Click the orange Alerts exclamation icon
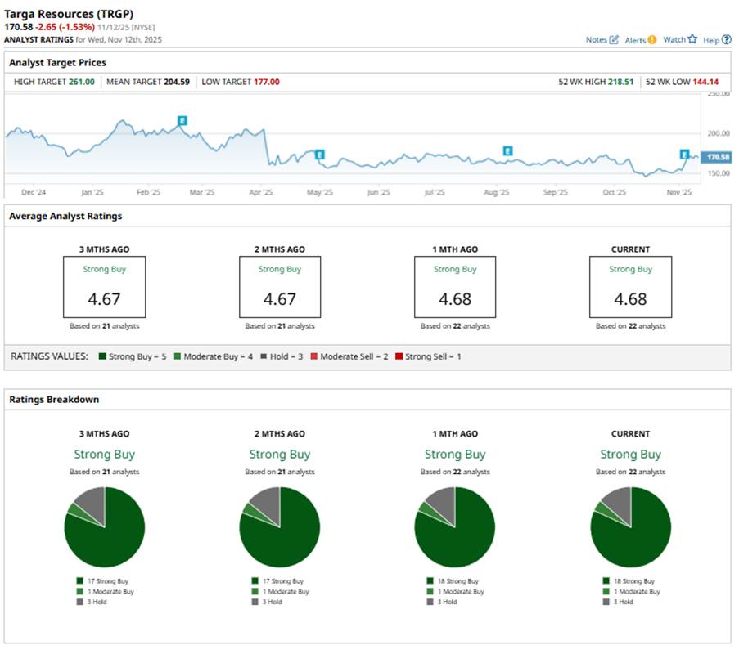This screenshot has width=739, height=654. (652, 39)
